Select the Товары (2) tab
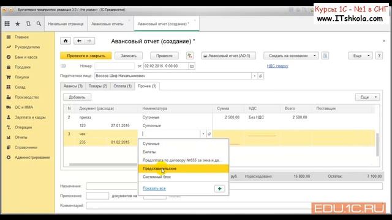392x220 pixels. pyautogui.click(x=98, y=86)
